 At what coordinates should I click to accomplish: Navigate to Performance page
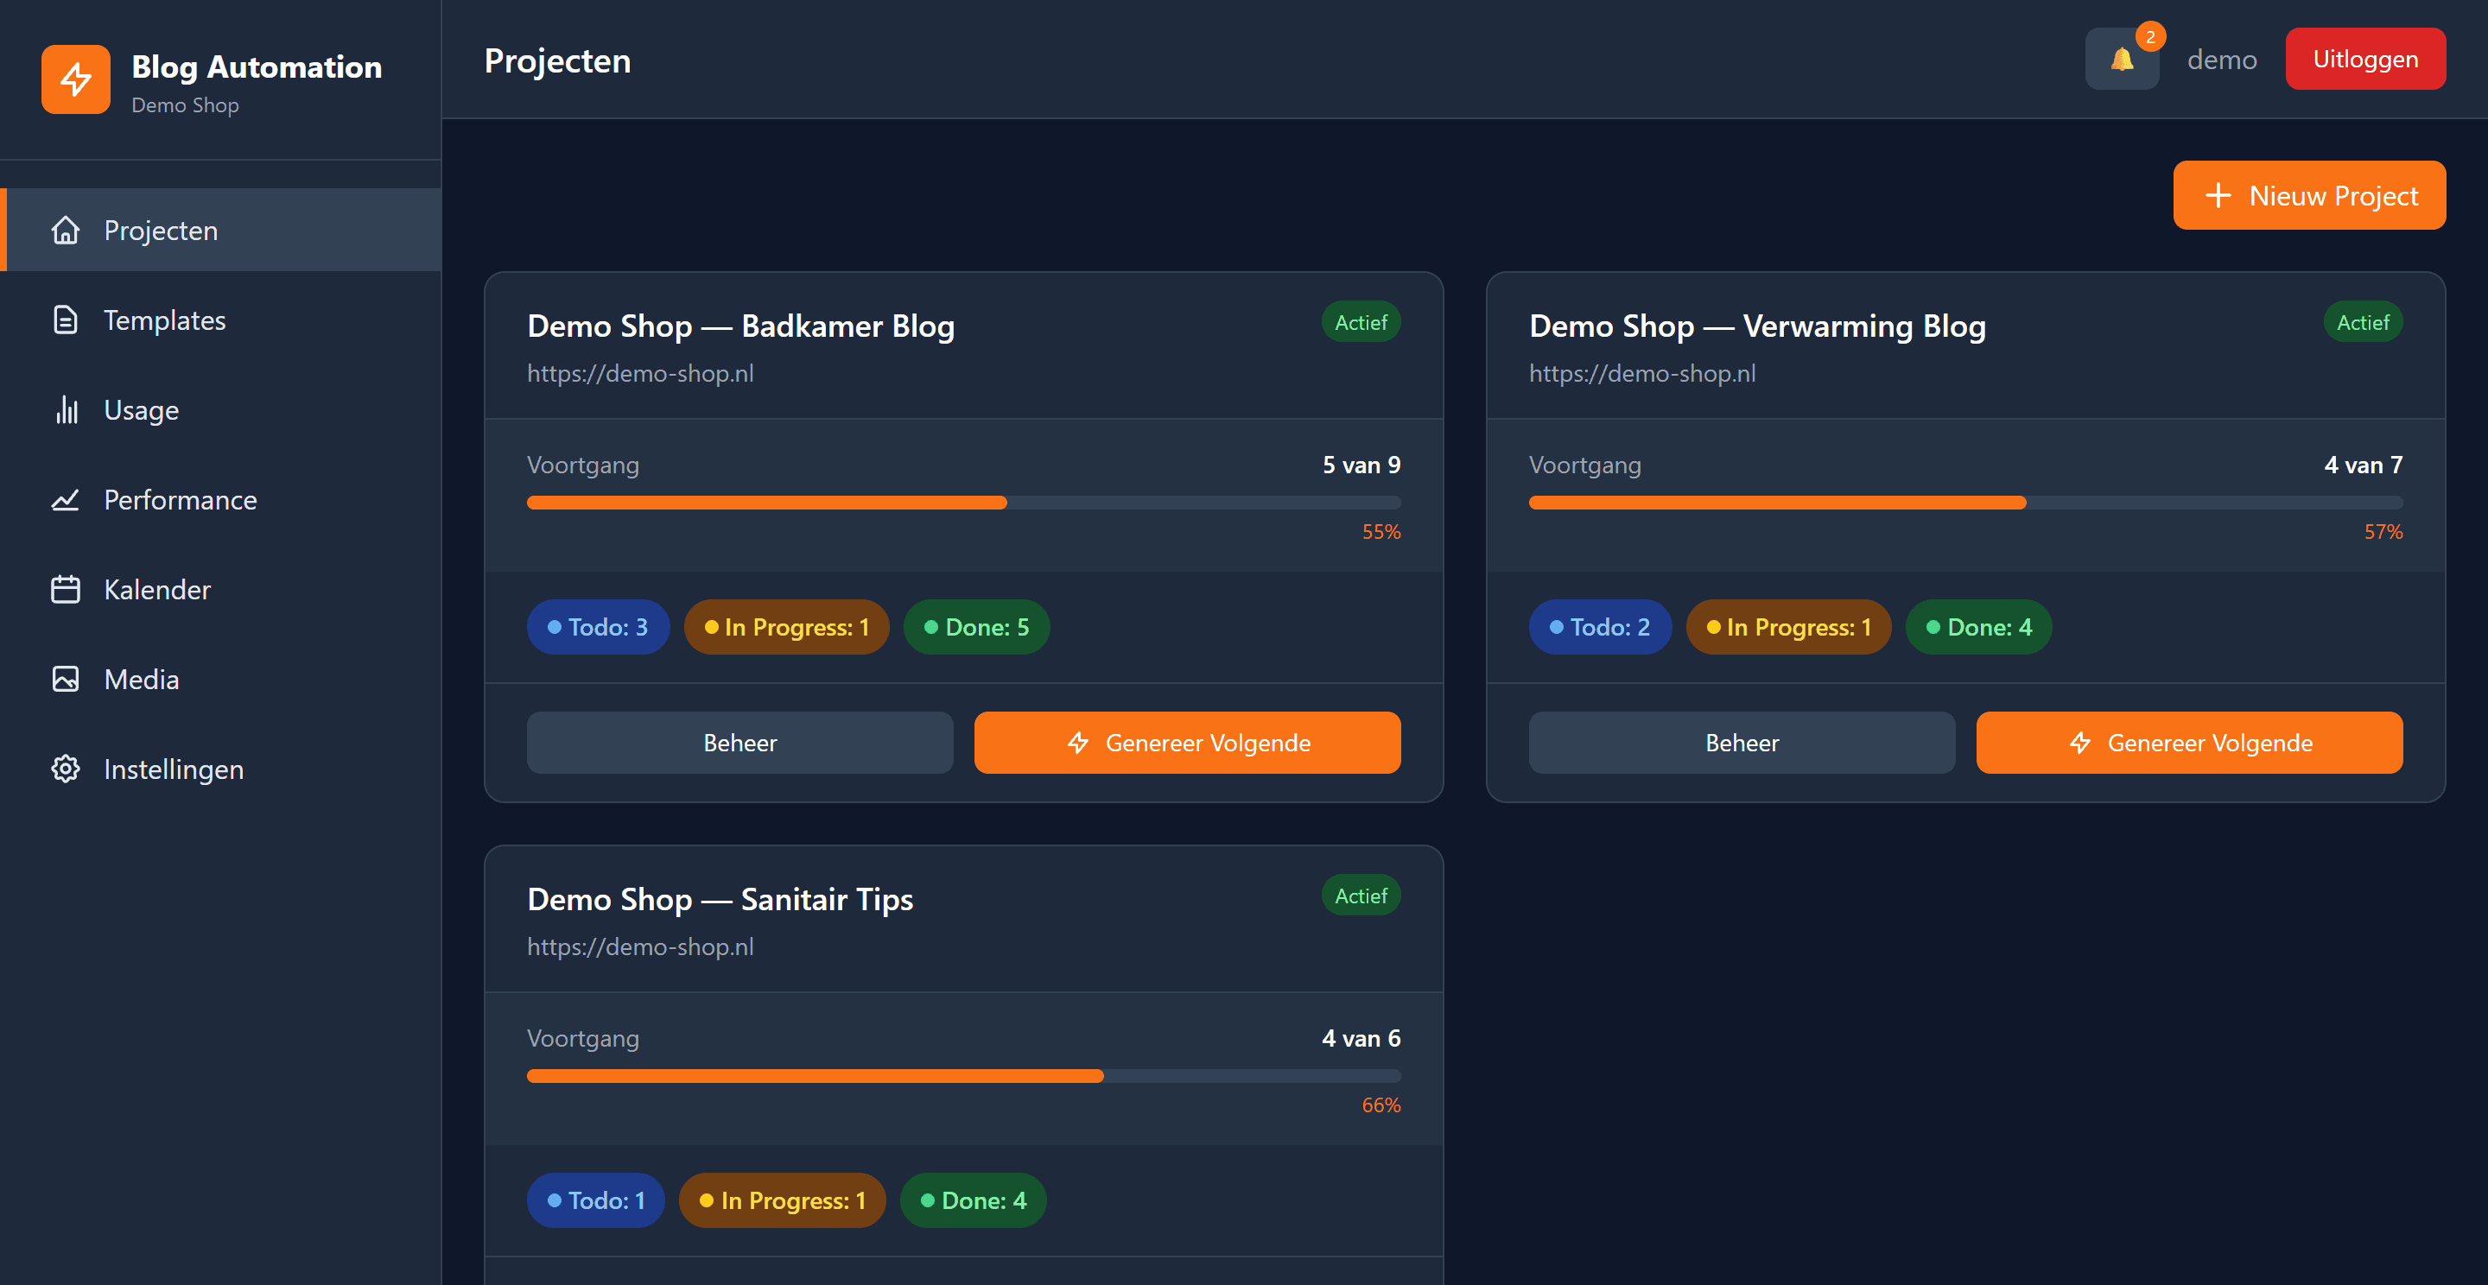point(221,499)
